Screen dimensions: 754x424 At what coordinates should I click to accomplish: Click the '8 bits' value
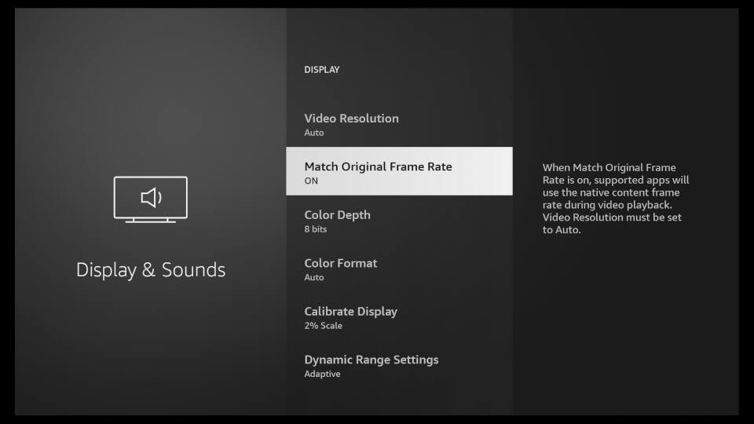point(316,229)
